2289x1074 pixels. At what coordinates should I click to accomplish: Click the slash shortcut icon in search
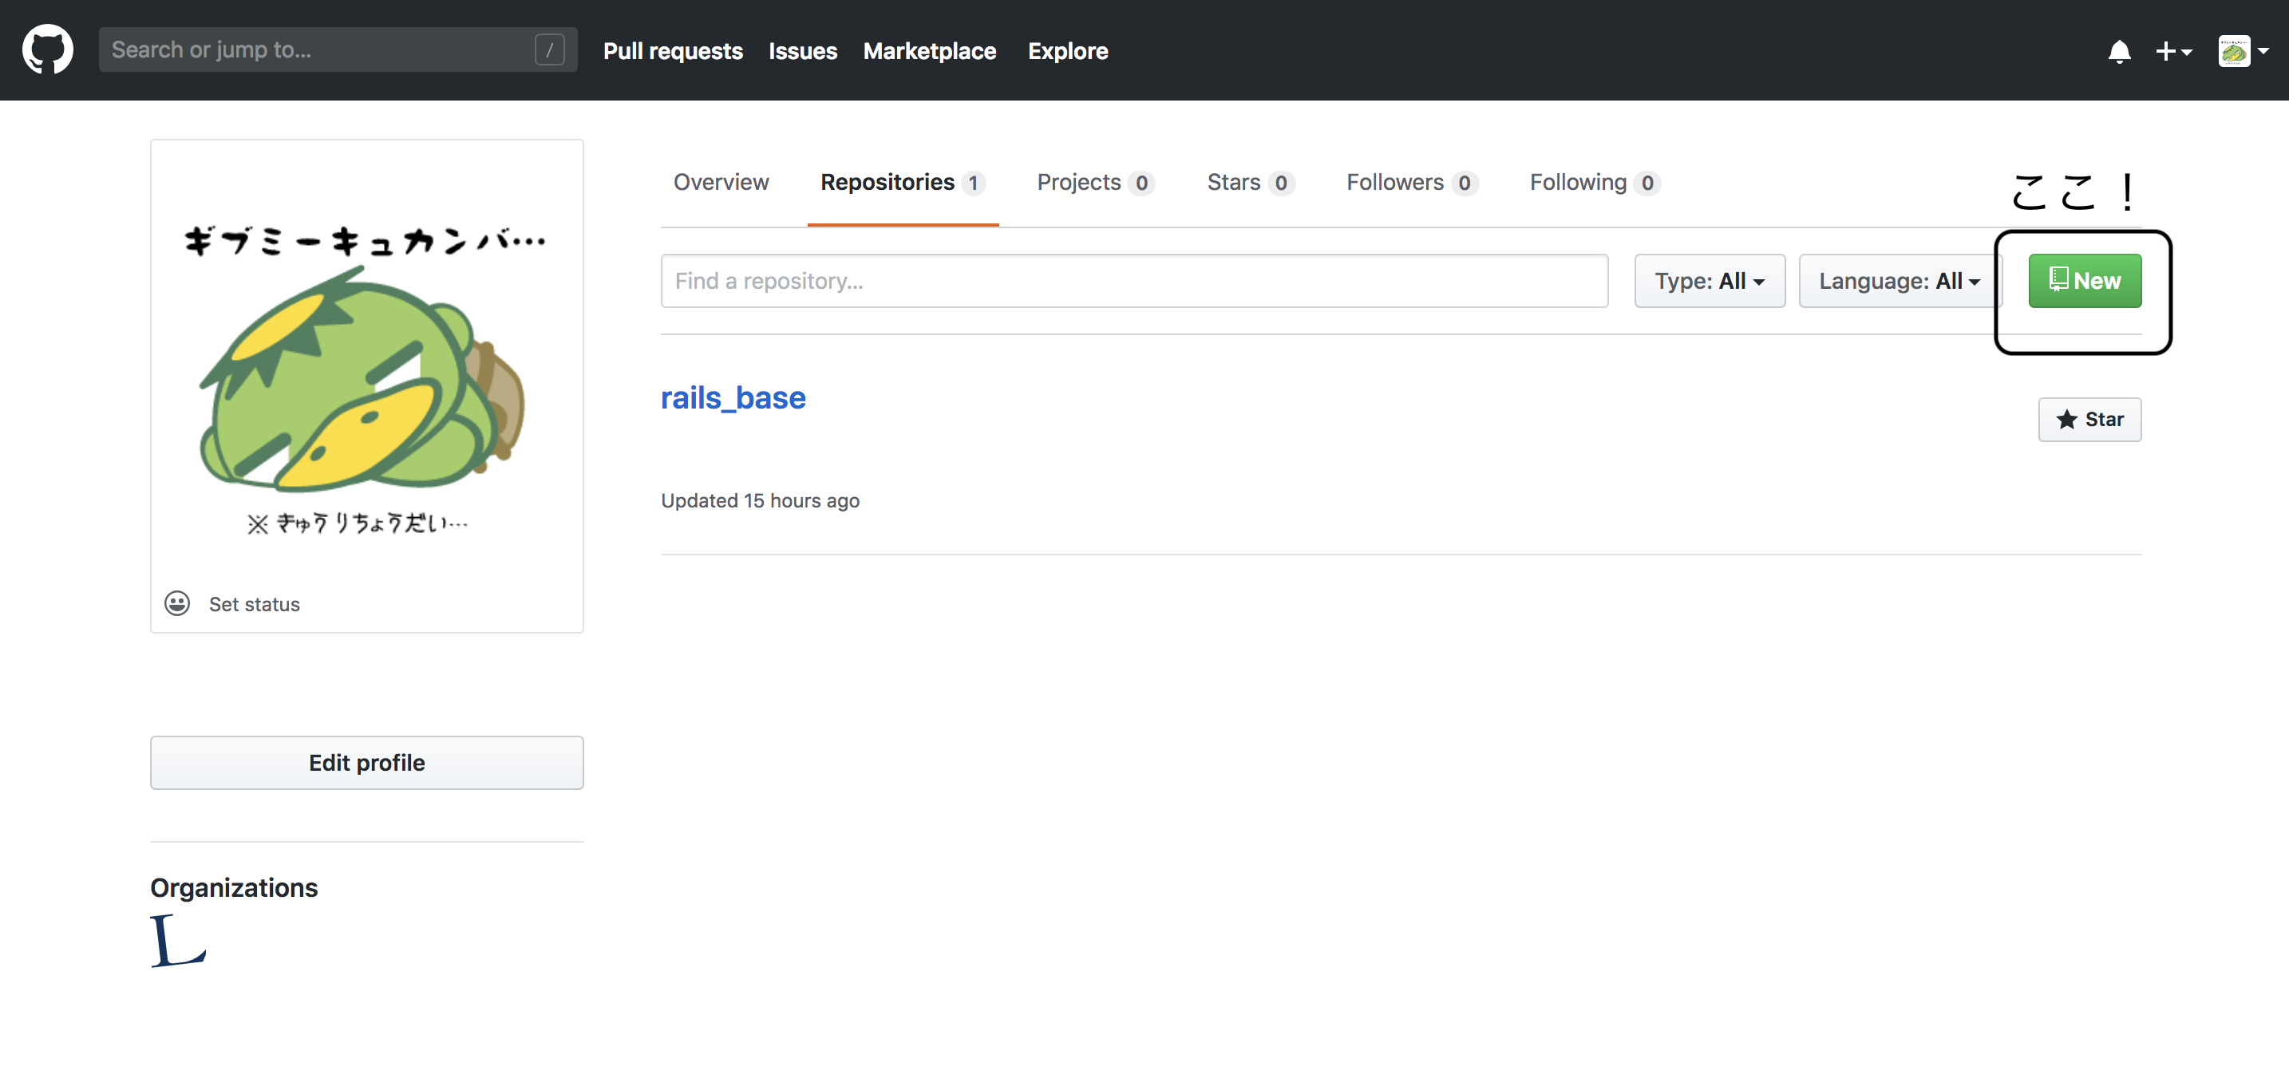pos(549,49)
